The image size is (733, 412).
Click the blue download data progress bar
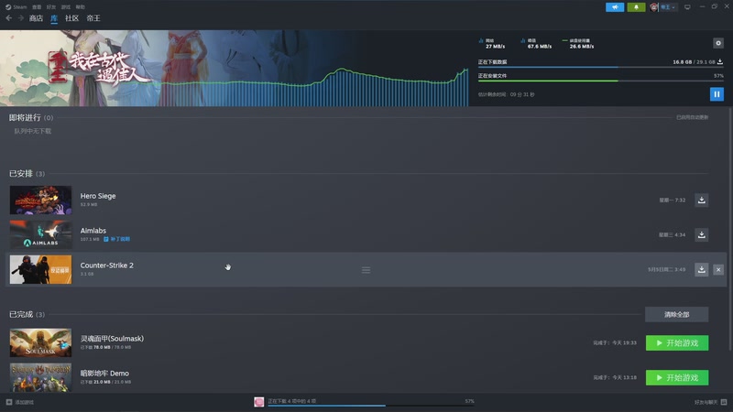point(601,67)
